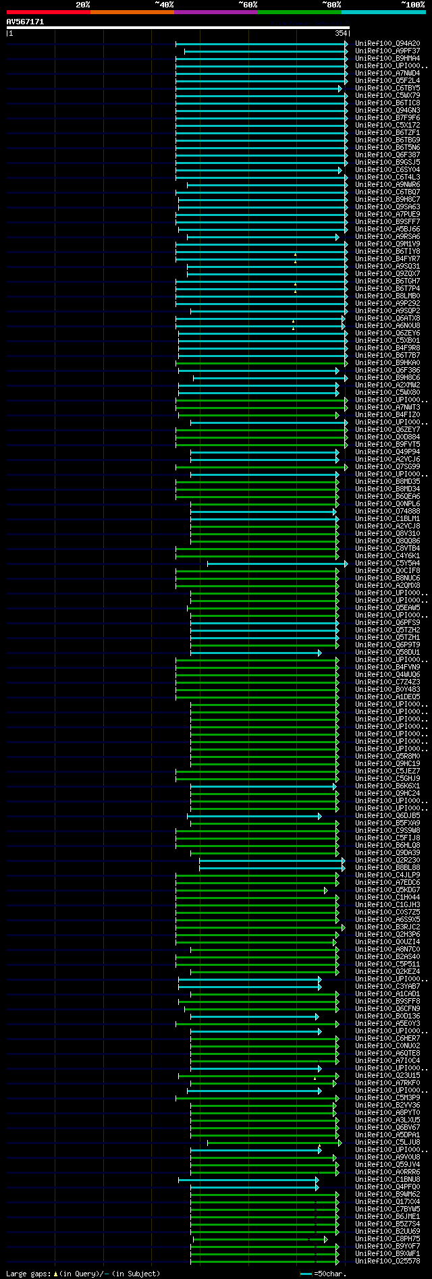Viewport: 432px width, 1279px height.
Task: Click label UniRef100_Q7SG99
Action: [x=387, y=466]
